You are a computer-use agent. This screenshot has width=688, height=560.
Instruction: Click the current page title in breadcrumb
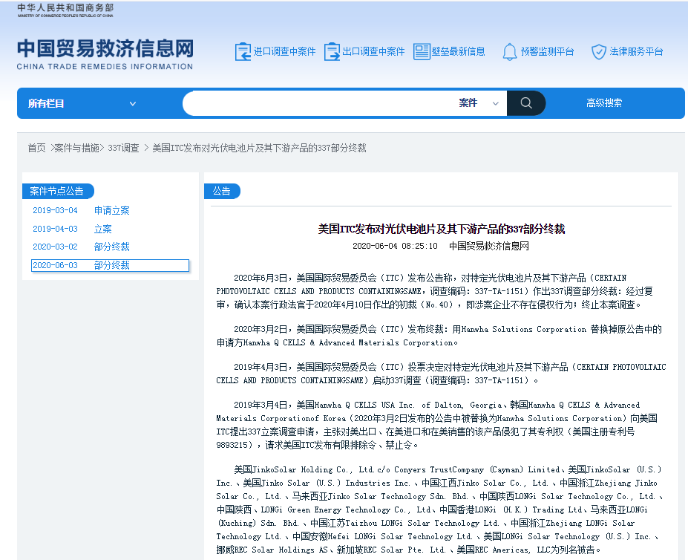(x=259, y=148)
